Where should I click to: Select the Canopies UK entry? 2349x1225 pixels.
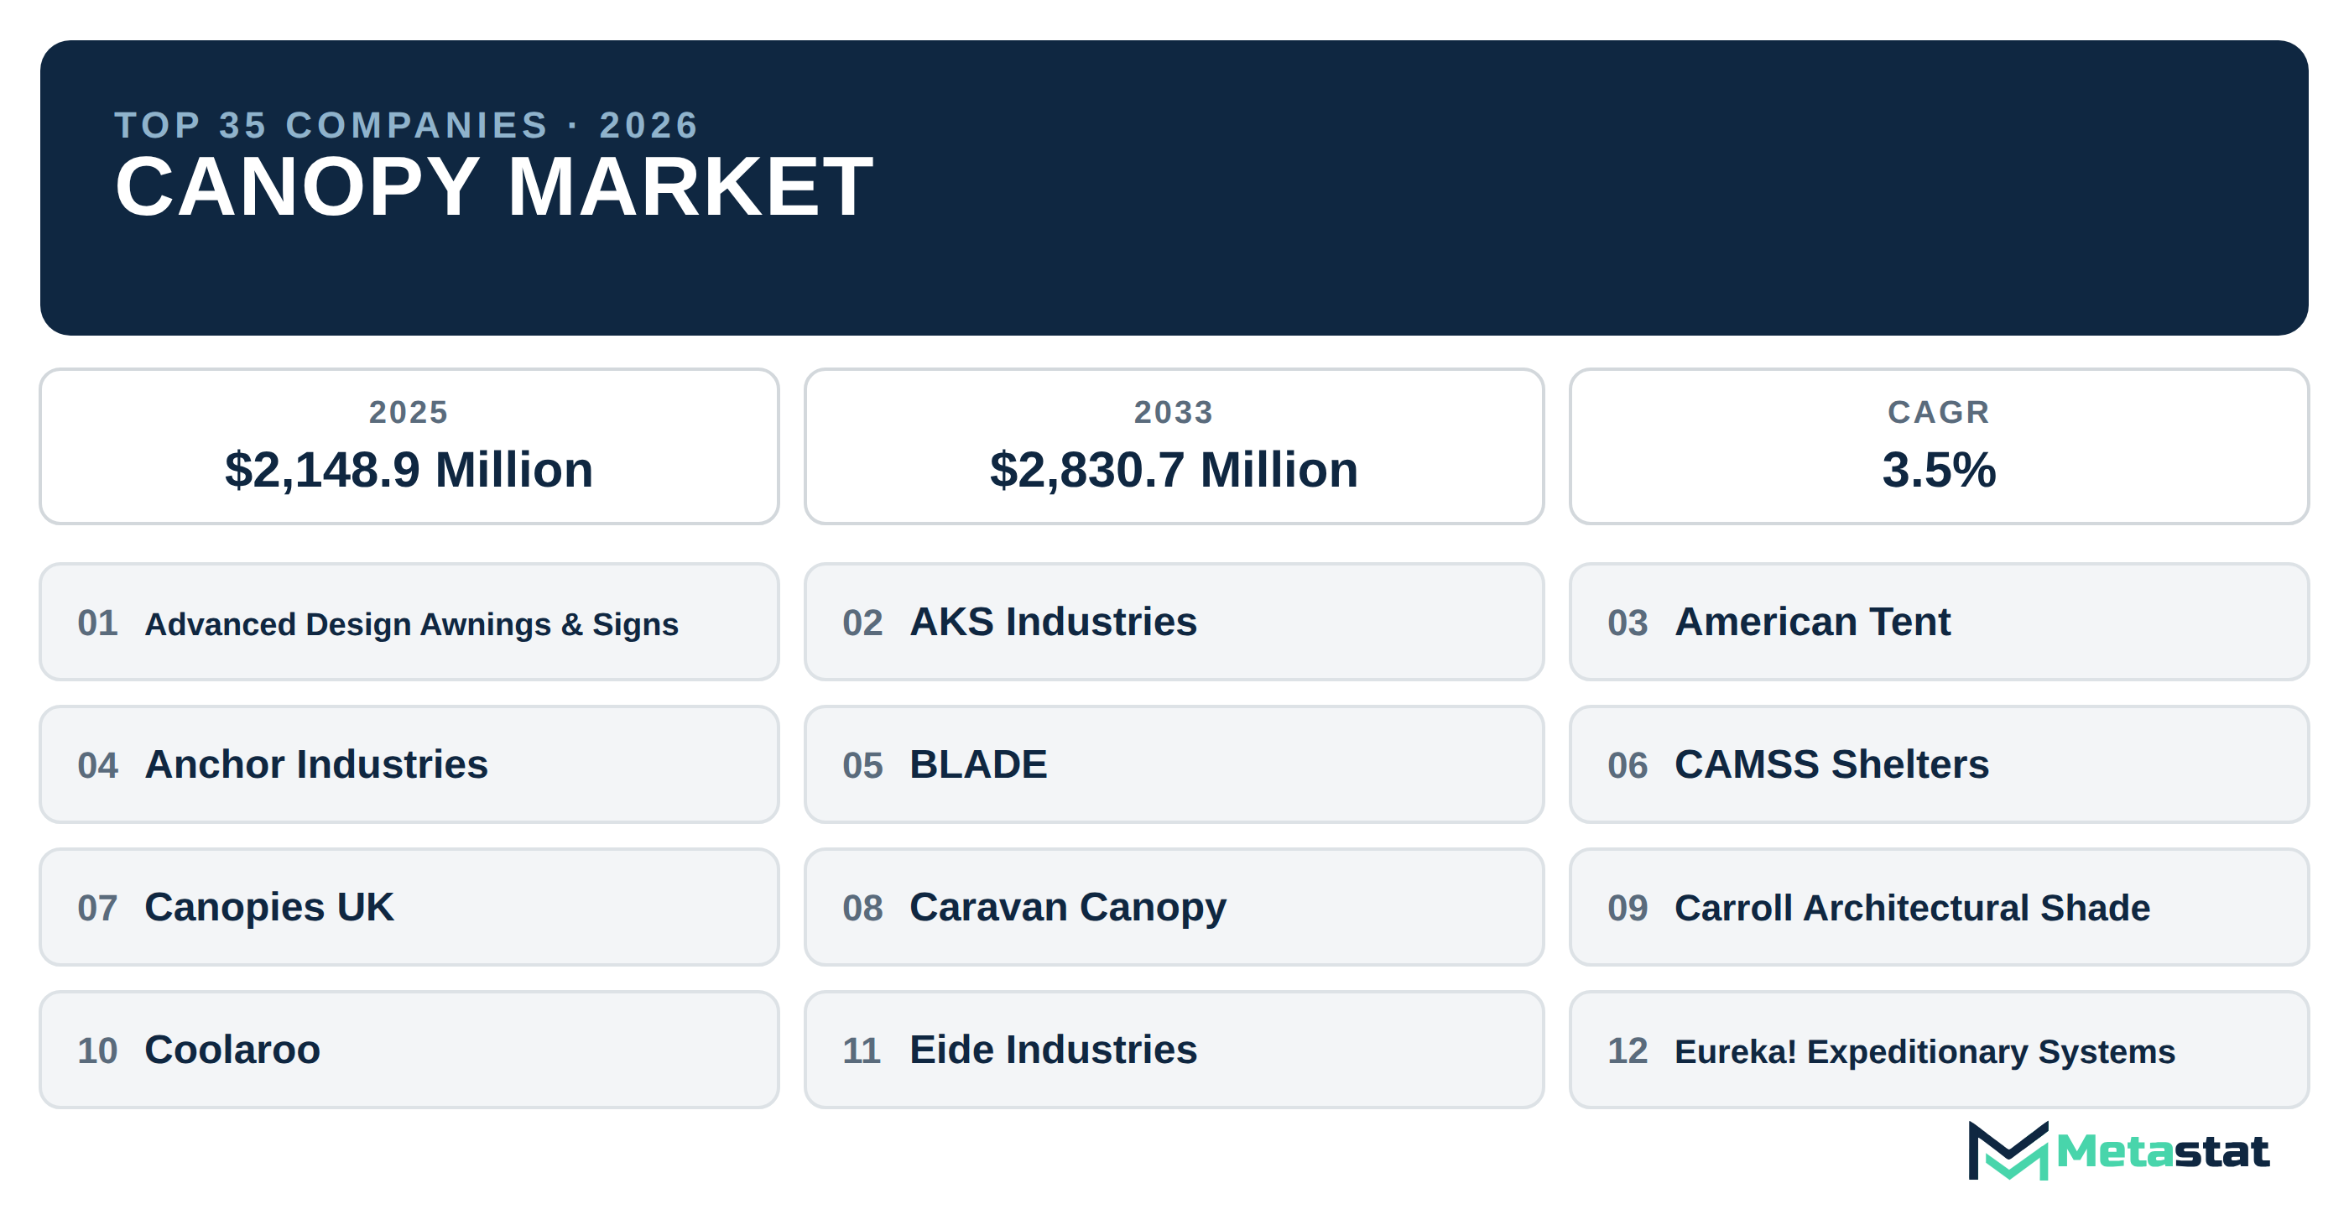coord(409,908)
